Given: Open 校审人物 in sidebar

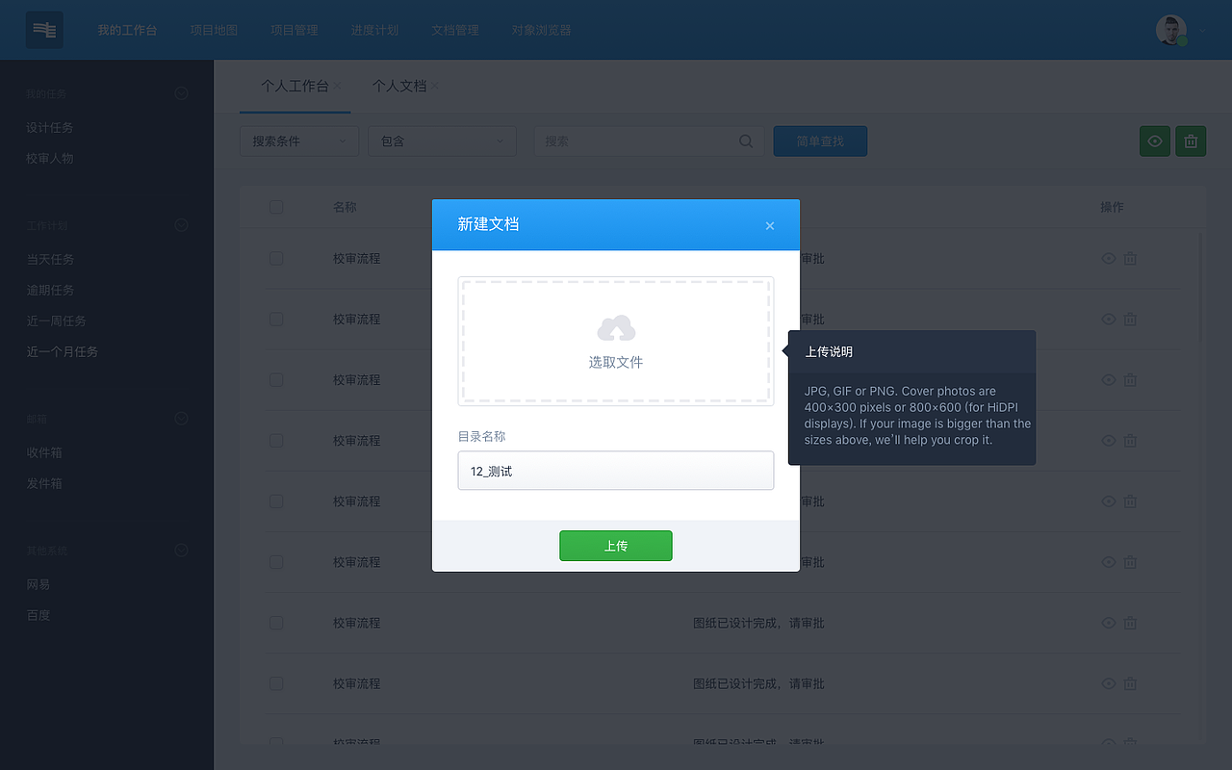Looking at the screenshot, I should [x=50, y=158].
